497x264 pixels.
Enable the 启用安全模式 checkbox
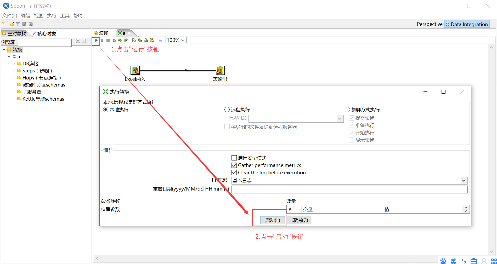point(234,158)
